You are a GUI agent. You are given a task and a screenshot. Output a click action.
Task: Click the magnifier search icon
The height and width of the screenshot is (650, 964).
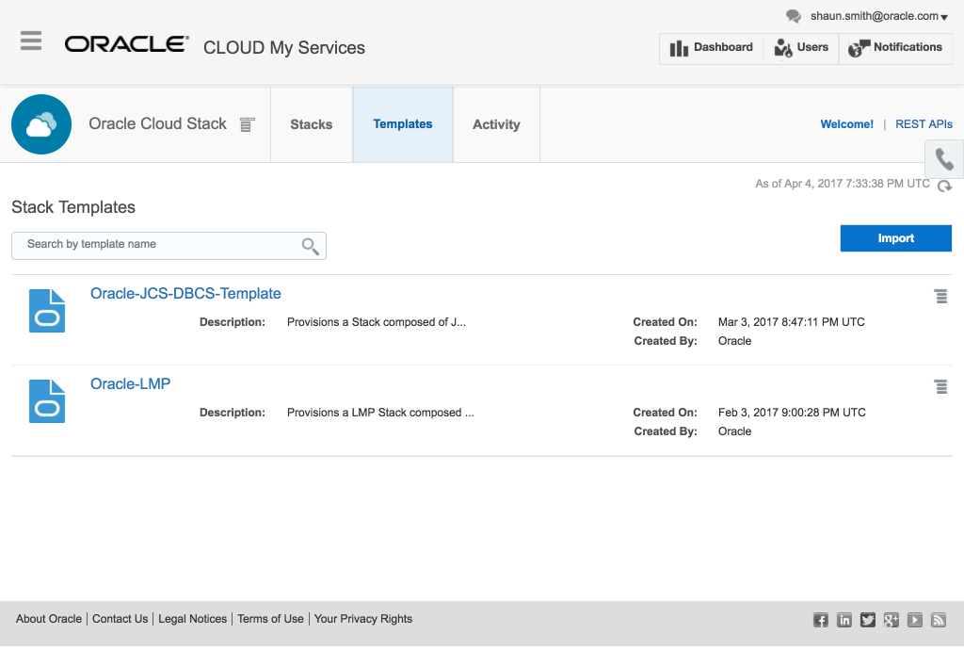(x=310, y=246)
